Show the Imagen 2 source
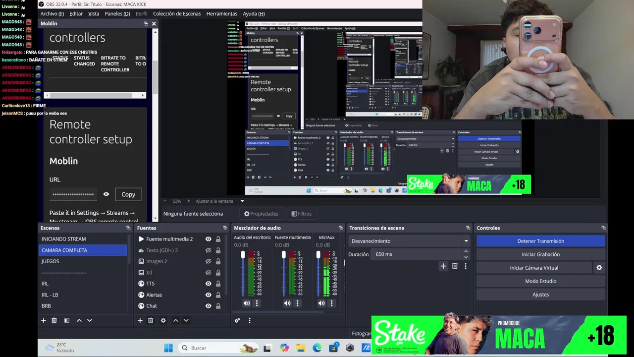Screen dimensions: 634x357 click(209, 261)
